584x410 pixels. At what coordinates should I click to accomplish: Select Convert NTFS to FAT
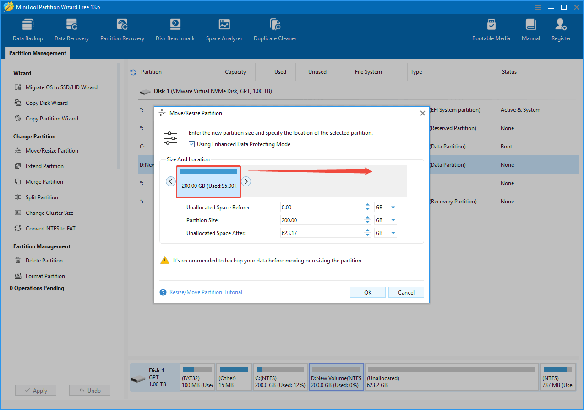click(45, 229)
